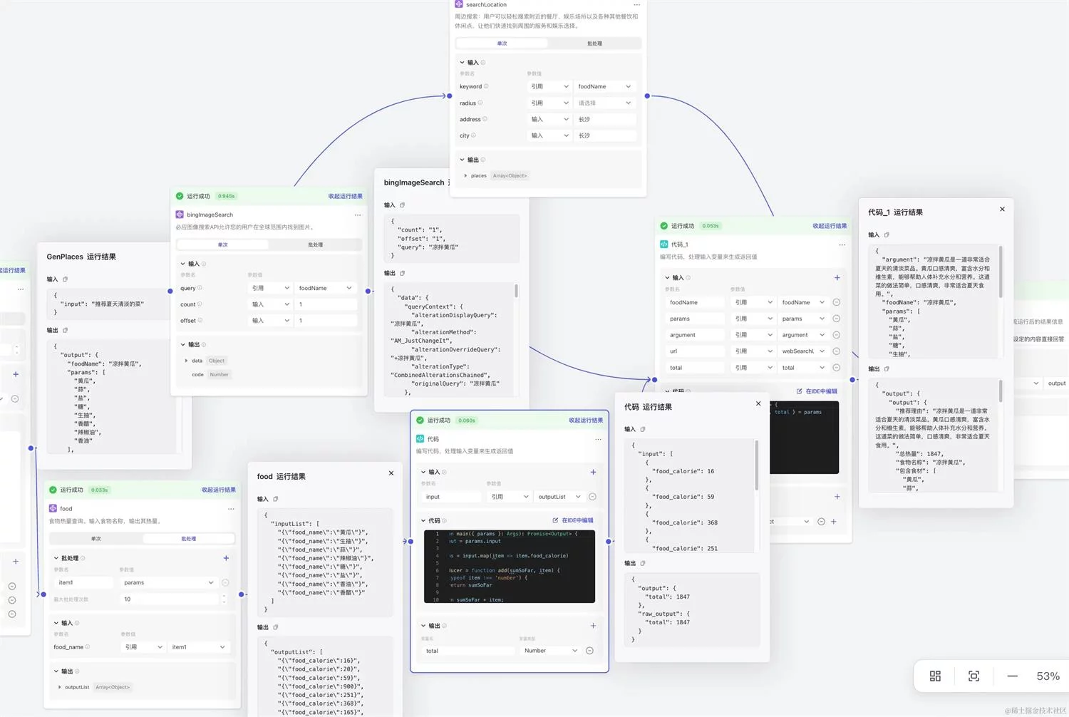
Task: Click the scrollbar in bingImageSearch 输出 panel
Action: pyautogui.click(x=516, y=292)
